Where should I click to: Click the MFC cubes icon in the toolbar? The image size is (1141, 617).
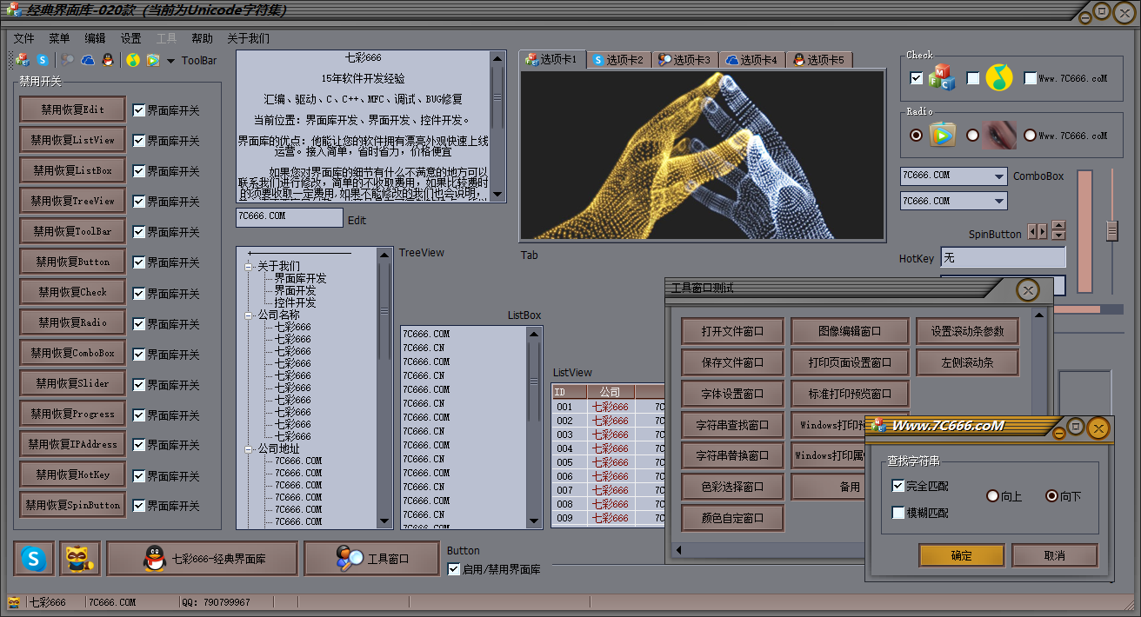click(23, 60)
